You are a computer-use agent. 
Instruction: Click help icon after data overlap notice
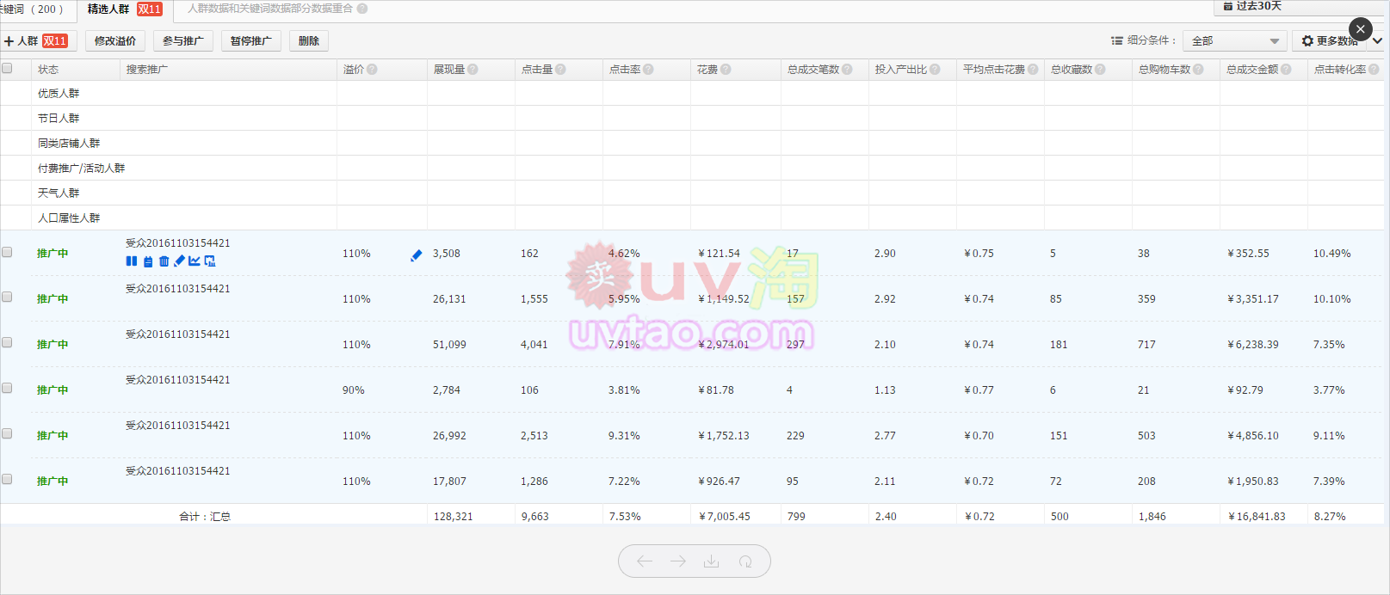click(x=362, y=9)
